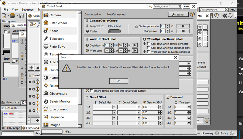Open the Safety Monitor section
The width and height of the screenshot is (243, 139).
(x=60, y=101)
